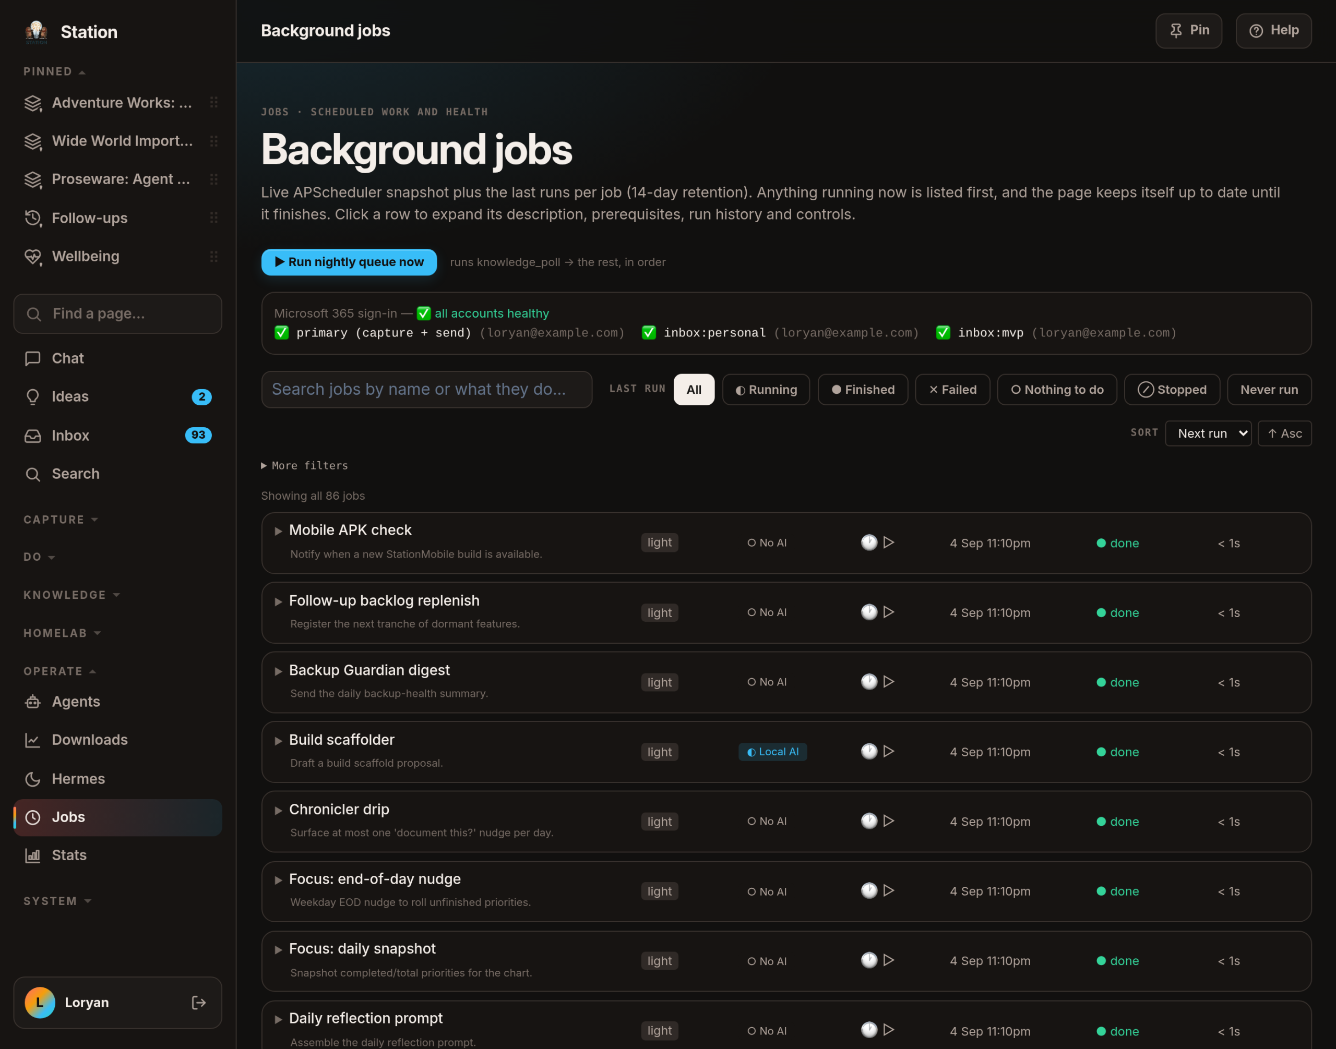Collapse the OPERATE sidebar section
The image size is (1336, 1049).
click(x=59, y=671)
